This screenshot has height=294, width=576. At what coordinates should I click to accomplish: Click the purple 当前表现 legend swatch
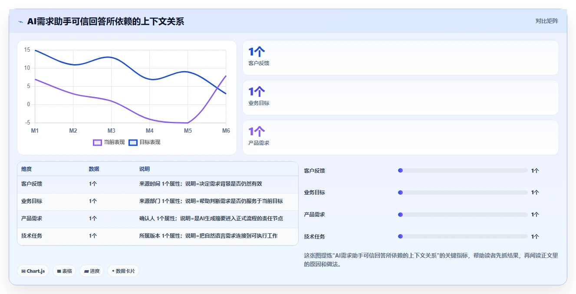[x=98, y=142]
